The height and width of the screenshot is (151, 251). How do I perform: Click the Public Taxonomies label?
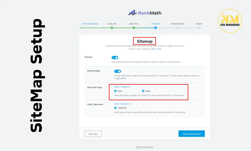coord(95,104)
